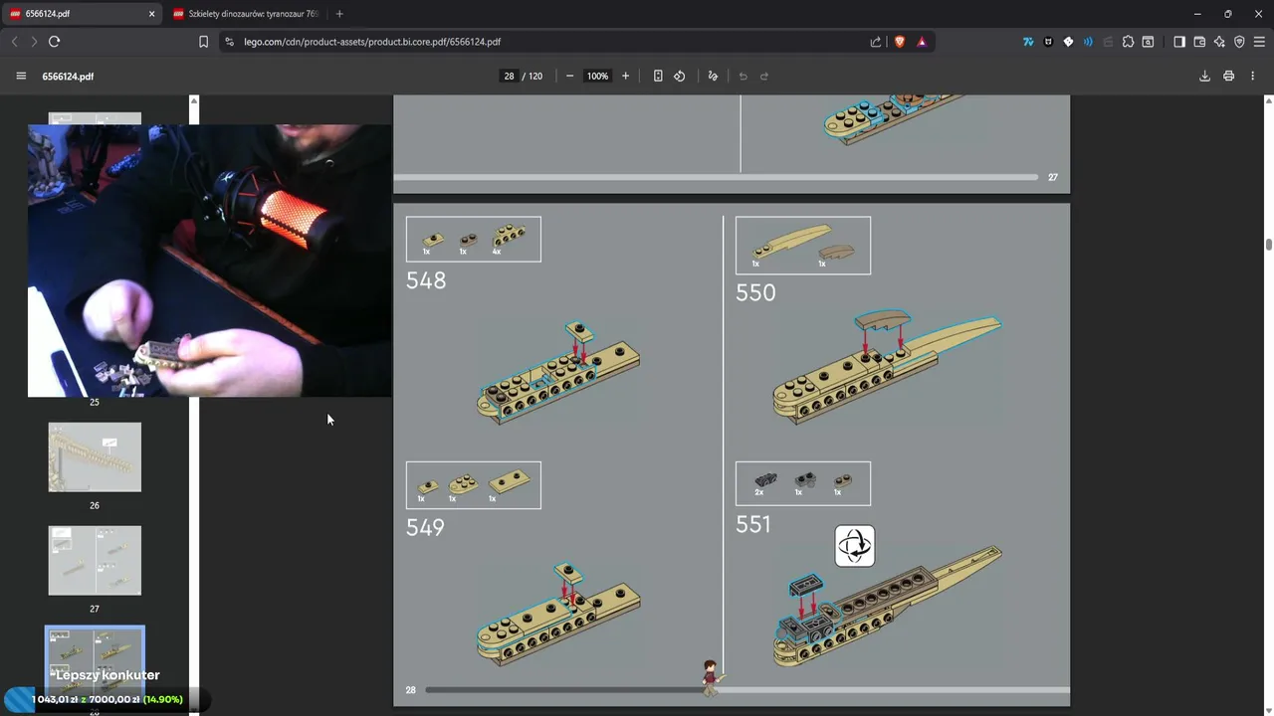This screenshot has height=716, width=1274.
Task: Open page 26 thumbnail
Action: coord(95,457)
